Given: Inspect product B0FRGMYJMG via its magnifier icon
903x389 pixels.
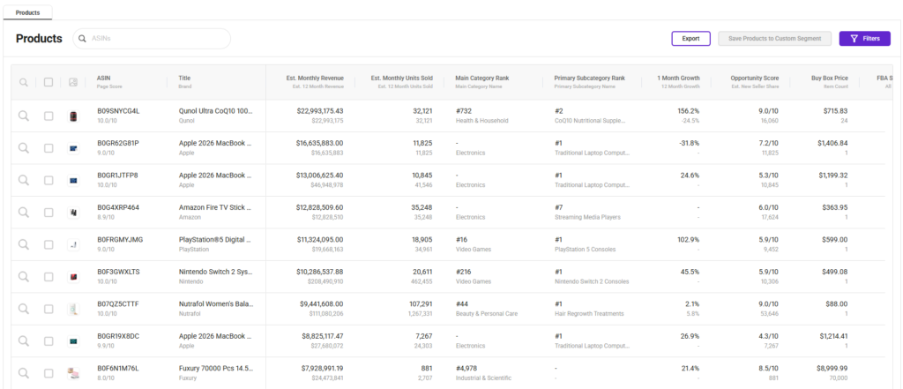Looking at the screenshot, I should [x=24, y=244].
